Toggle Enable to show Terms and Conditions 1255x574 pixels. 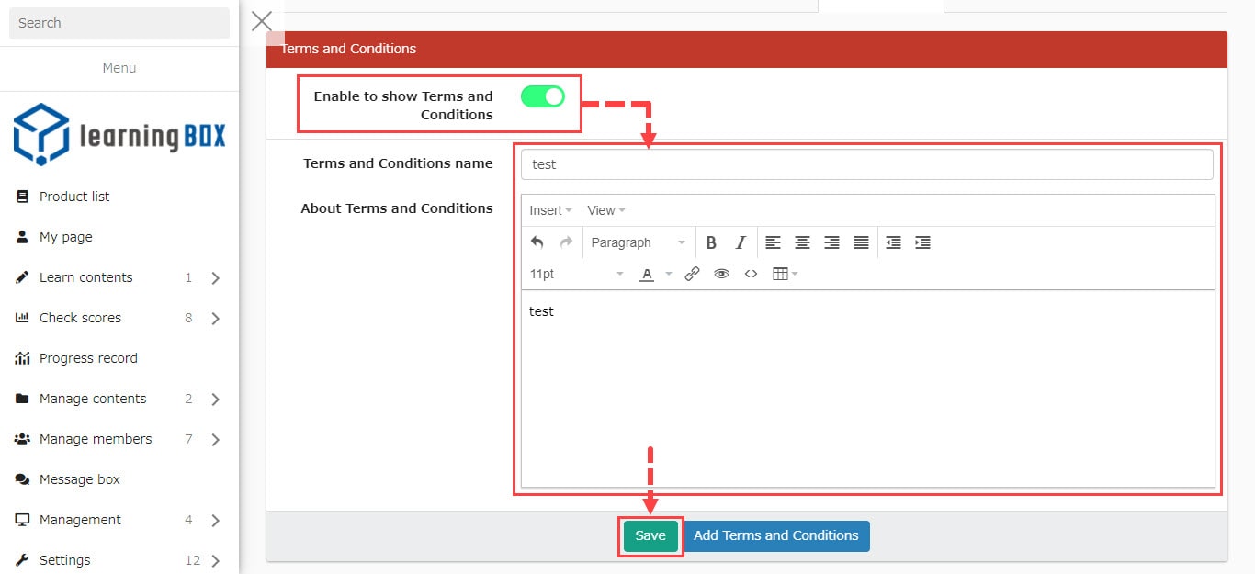542,96
